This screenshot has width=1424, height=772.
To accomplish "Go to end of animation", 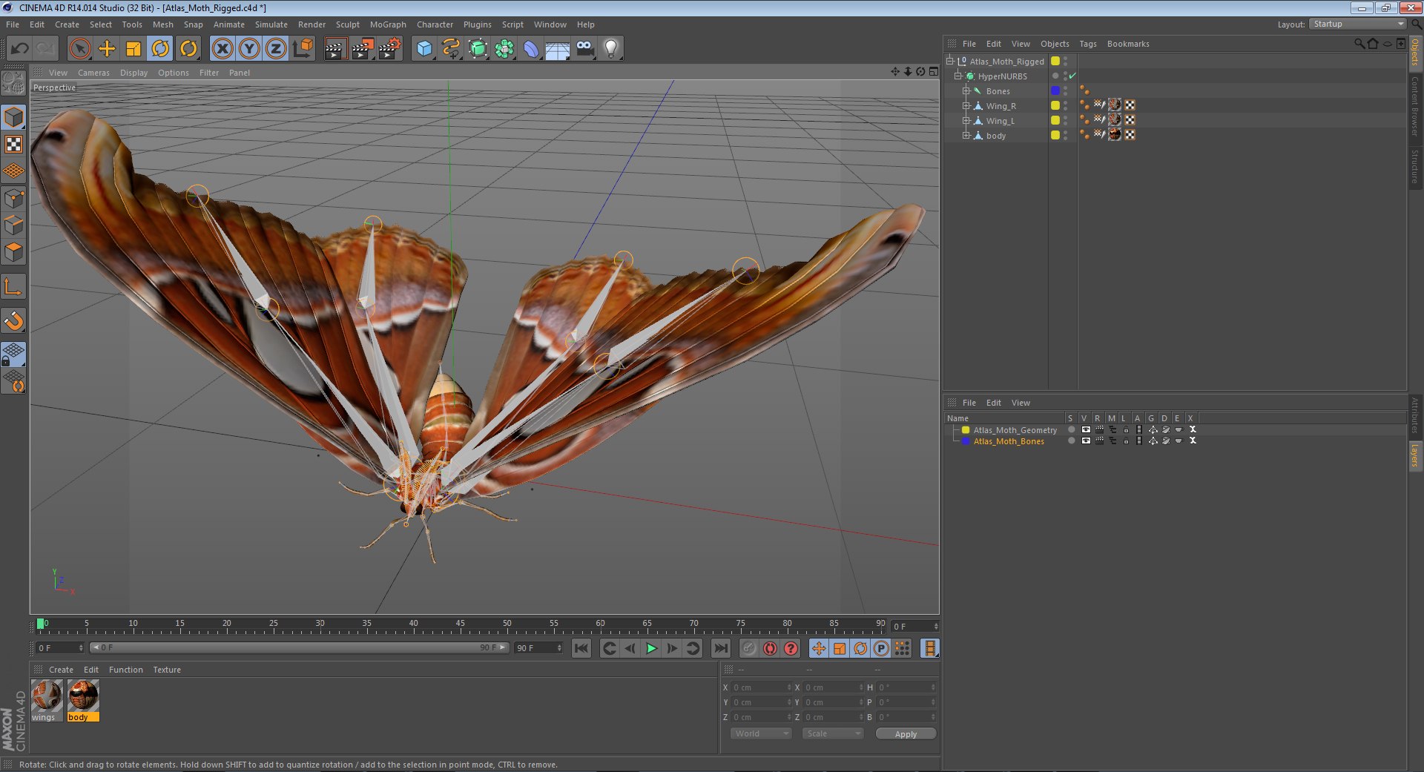I will 720,648.
